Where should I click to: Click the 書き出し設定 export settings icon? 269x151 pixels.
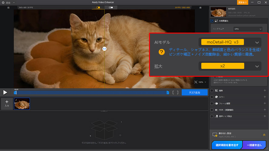pyautogui.click(x=215, y=135)
